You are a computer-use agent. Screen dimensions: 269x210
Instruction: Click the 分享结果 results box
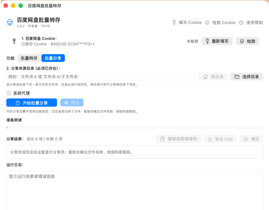coord(135,152)
